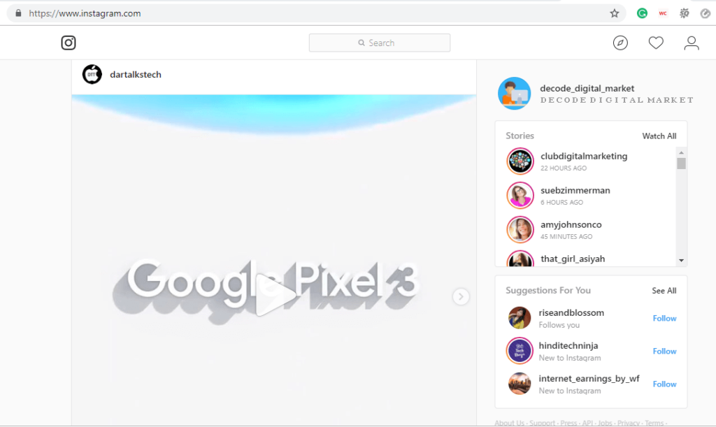Click inside the Search input field
The height and width of the screenshot is (427, 716).
tap(388, 43)
